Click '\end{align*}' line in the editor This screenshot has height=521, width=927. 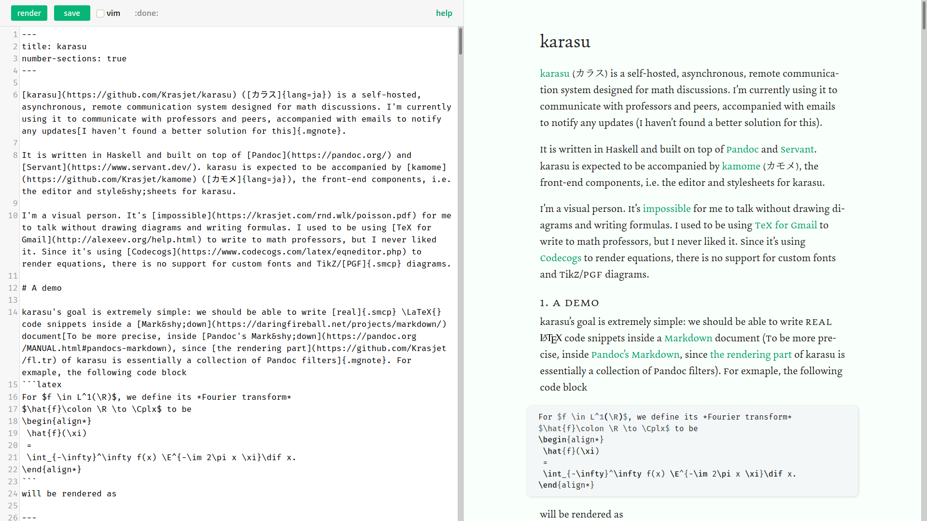(x=52, y=469)
